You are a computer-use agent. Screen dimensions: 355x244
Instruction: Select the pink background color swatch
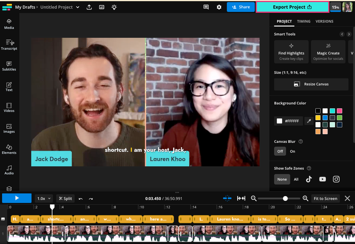340,111
